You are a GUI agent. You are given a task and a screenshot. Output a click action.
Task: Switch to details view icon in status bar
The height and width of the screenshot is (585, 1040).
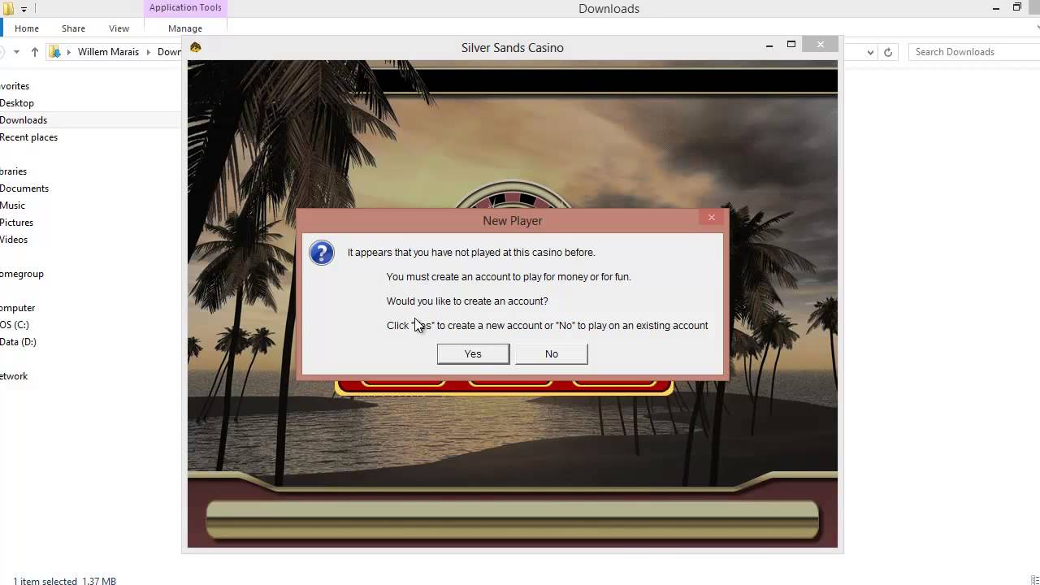click(x=1035, y=580)
